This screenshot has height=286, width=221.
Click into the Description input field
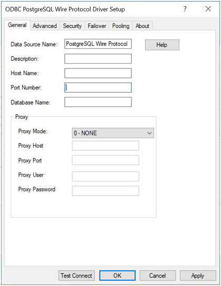click(x=98, y=58)
